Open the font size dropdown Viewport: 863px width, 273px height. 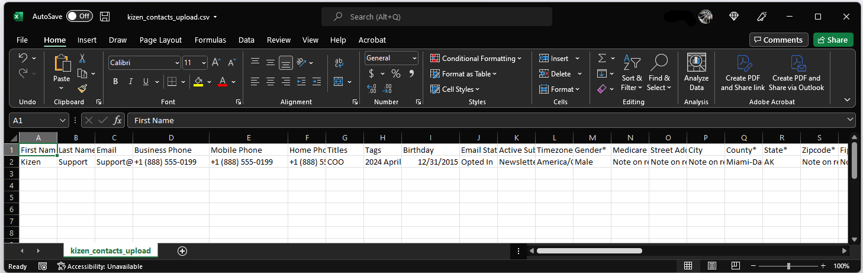[x=204, y=62]
